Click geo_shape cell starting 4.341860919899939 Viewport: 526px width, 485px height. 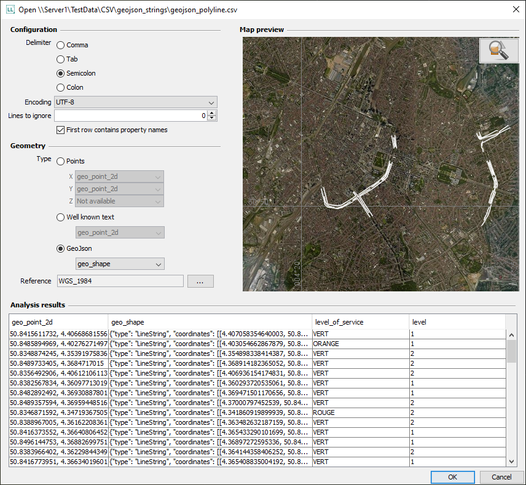(x=210, y=412)
